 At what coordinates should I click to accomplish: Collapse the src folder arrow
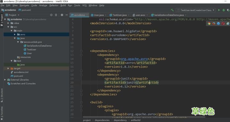(x=8, y=27)
